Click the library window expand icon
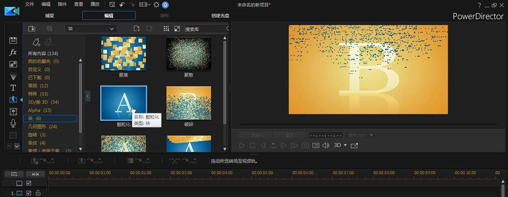The height and width of the screenshot is (197, 508). (x=177, y=29)
